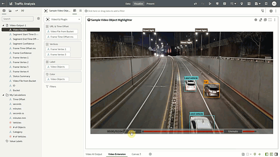
Task: Select the Vehicles calculation
Action: [x=17, y=123]
